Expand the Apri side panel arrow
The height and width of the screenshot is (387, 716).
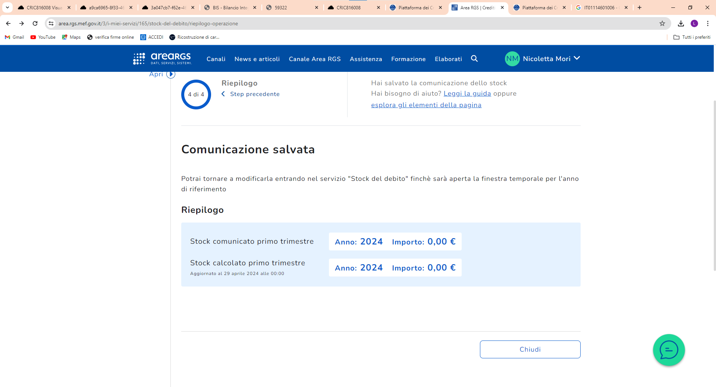click(170, 74)
